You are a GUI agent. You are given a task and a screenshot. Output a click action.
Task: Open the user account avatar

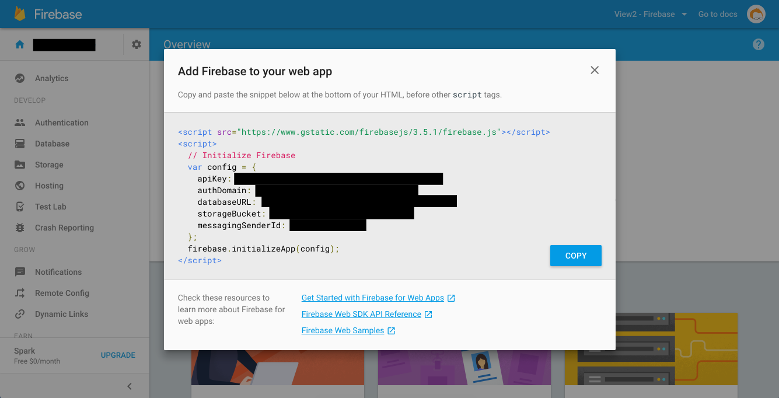[756, 14]
